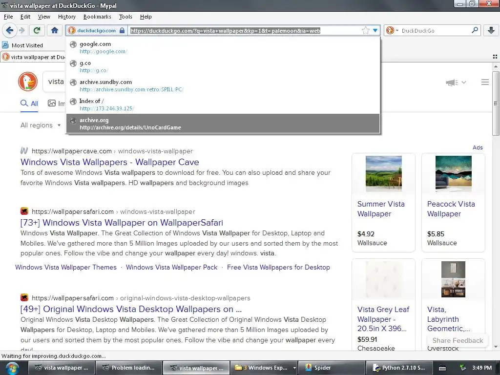This screenshot has width=500, height=375.
Task: Click the megaphone icon on DuckDuckGo page
Action: pyautogui.click(x=452, y=83)
